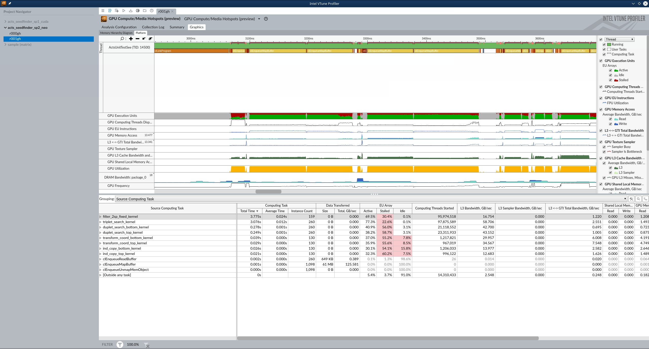Close the r001gh tab

coord(172,11)
